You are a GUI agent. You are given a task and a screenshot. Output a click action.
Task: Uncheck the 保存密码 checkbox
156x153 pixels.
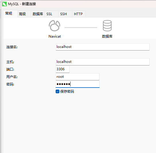point(58,92)
